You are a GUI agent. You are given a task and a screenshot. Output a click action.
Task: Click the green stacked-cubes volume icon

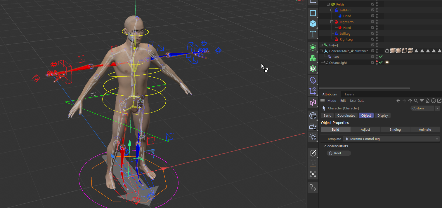[x=313, y=58]
